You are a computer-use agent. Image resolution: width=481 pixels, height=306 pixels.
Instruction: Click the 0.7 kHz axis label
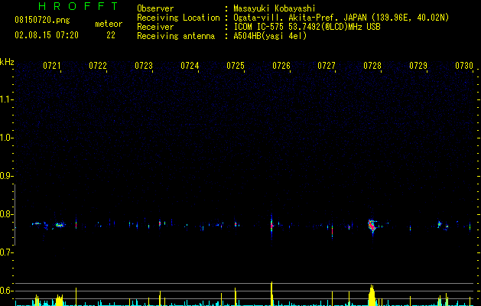[x=6, y=252]
